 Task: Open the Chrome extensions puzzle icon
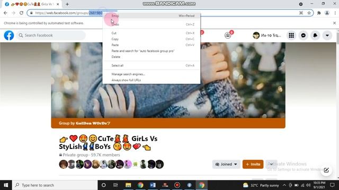319,13
